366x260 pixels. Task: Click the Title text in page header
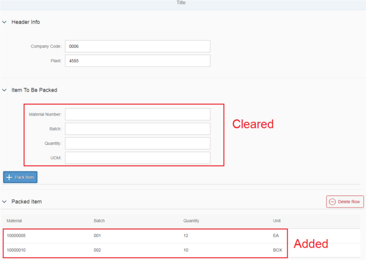(x=181, y=3)
